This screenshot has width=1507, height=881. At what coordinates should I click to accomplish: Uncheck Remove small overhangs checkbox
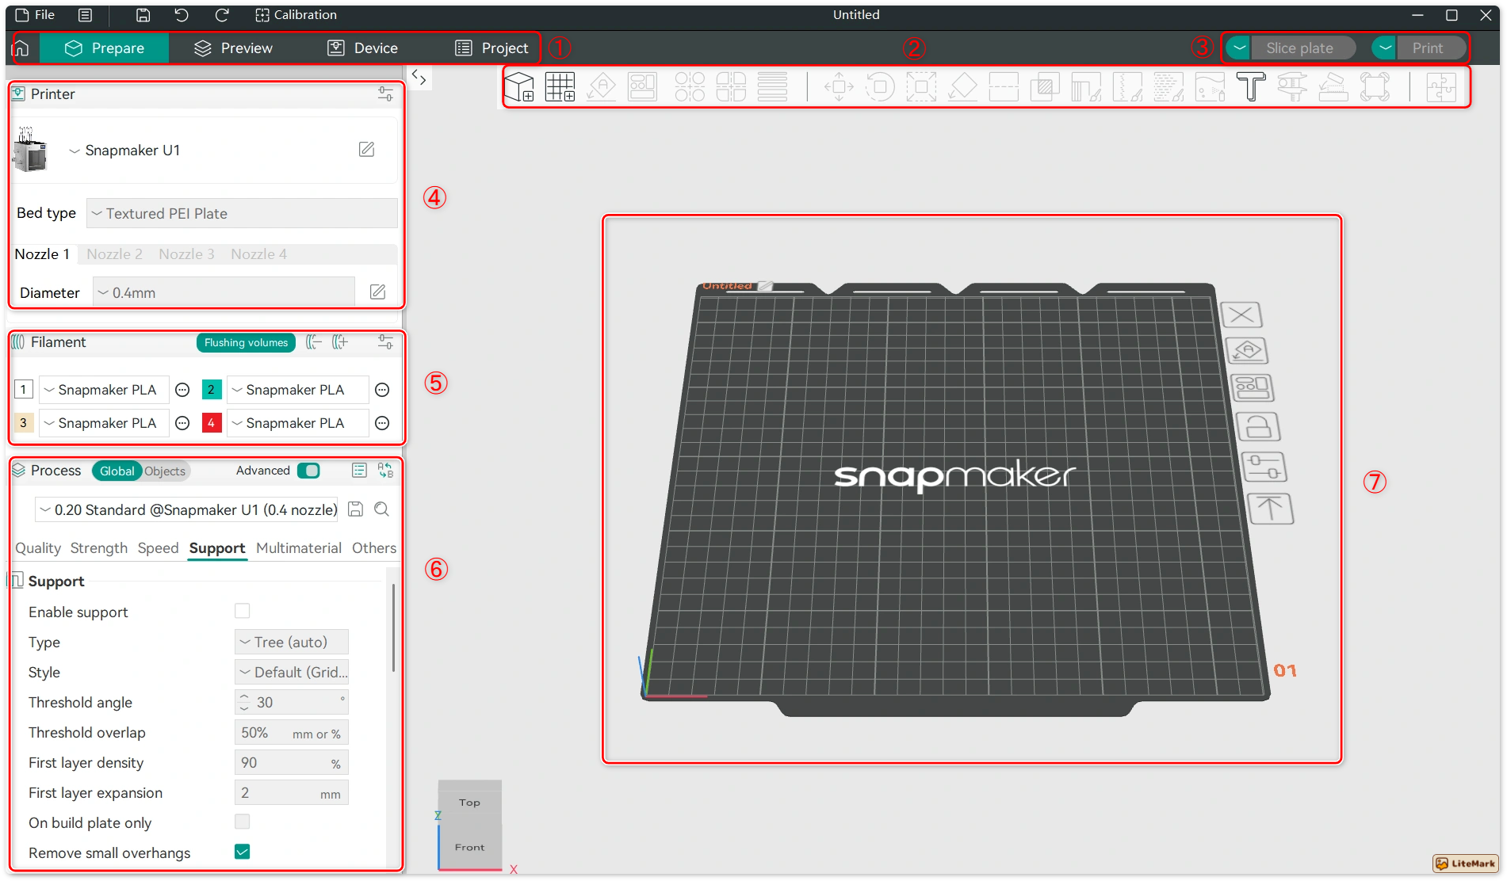[x=243, y=852]
